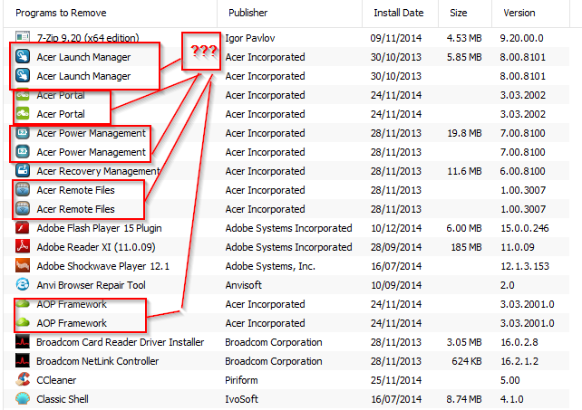Click the Adobe Shockwave Player icon
The height and width of the screenshot is (410, 582).
point(23,265)
